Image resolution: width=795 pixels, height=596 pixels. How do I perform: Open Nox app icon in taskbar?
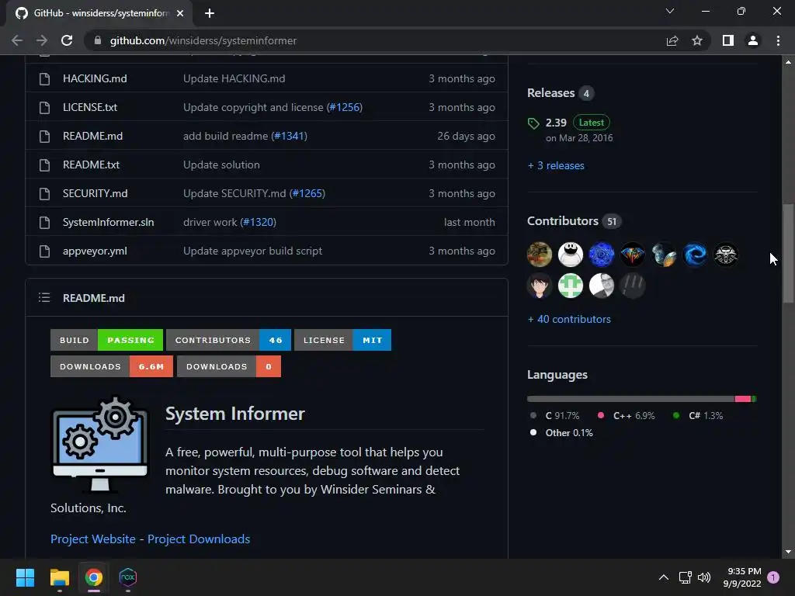pyautogui.click(x=128, y=577)
